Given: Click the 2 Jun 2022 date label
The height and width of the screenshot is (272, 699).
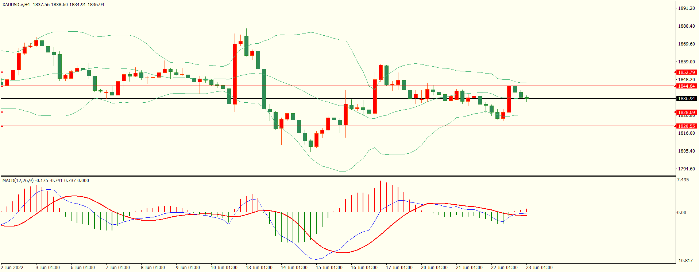Looking at the screenshot, I should (12, 268).
